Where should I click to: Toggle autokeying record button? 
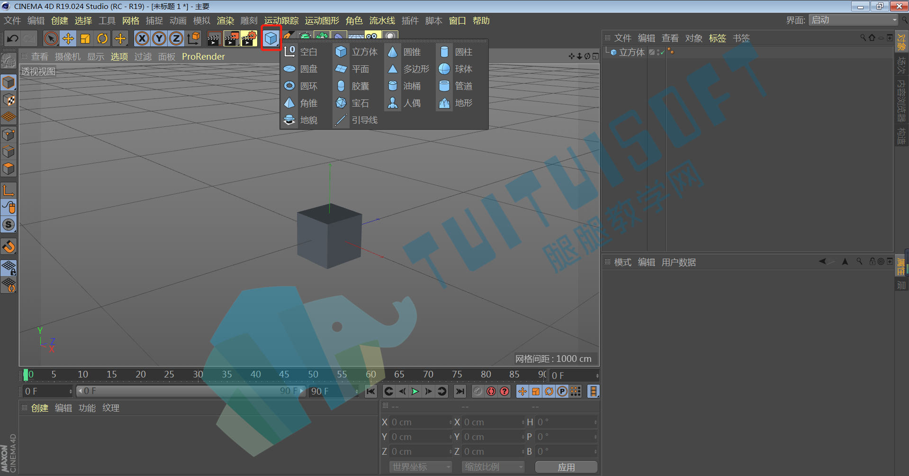tap(491, 391)
